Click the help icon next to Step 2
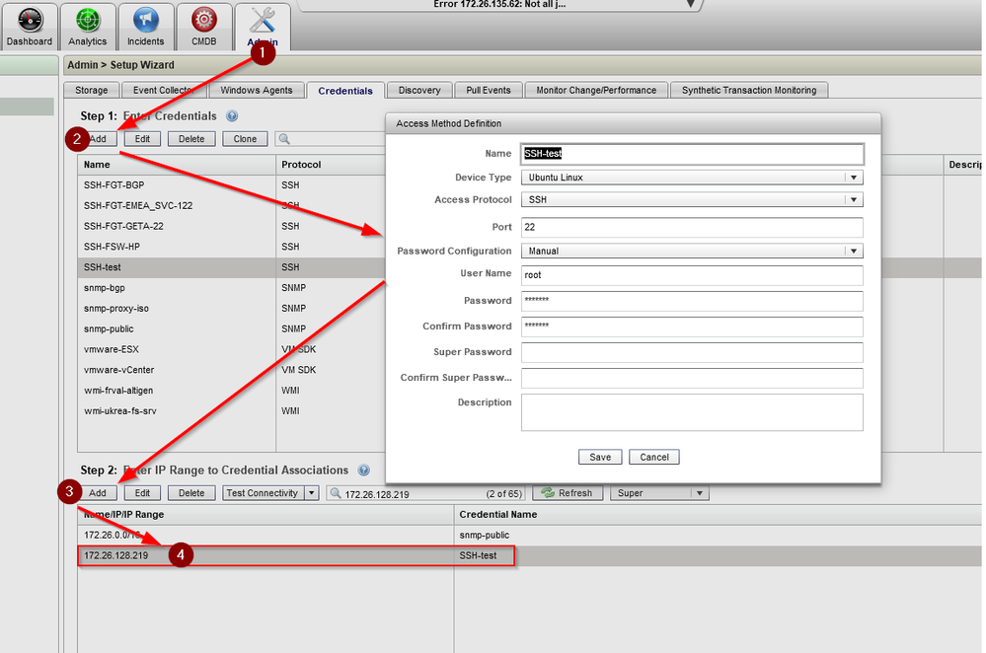 click(x=363, y=471)
